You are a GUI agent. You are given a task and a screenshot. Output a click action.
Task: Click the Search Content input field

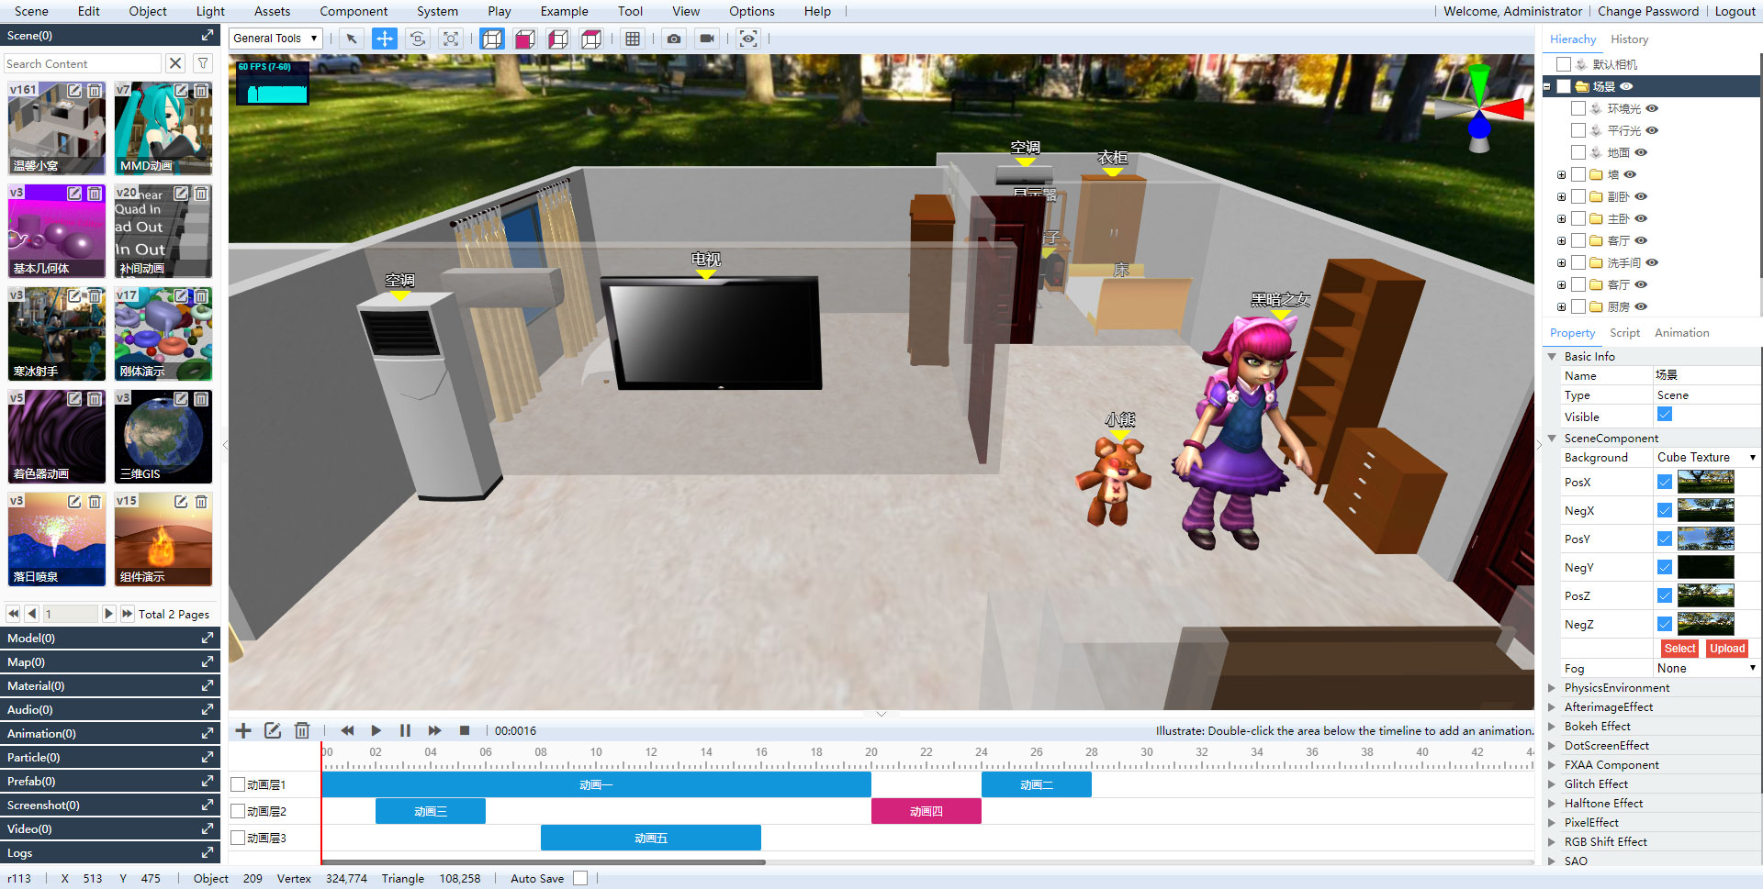coord(83,63)
